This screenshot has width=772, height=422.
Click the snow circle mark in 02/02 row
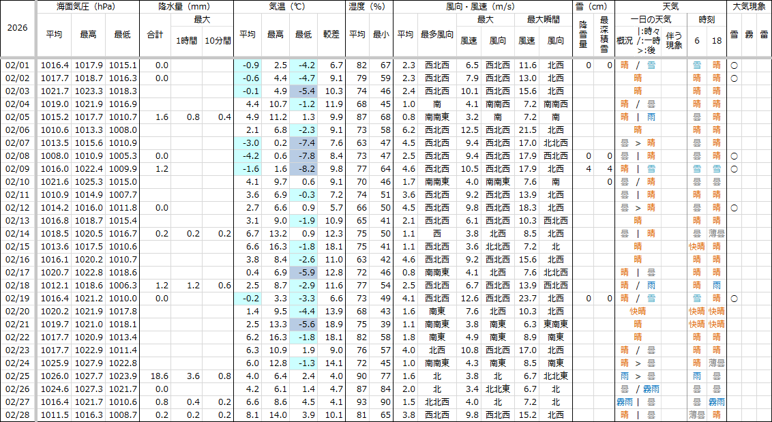(734, 78)
